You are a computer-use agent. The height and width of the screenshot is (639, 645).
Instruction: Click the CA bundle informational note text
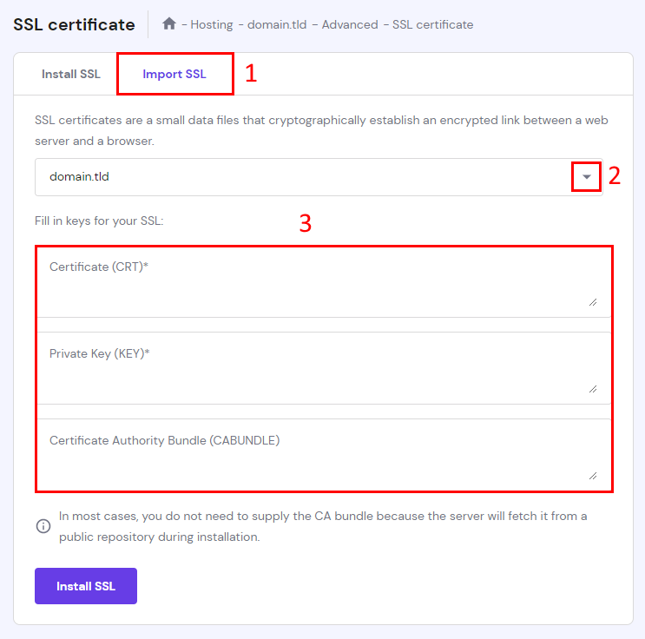point(323,526)
